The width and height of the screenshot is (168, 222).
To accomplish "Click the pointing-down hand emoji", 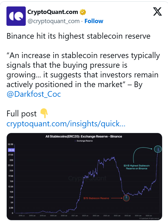I will click(x=44, y=113).
